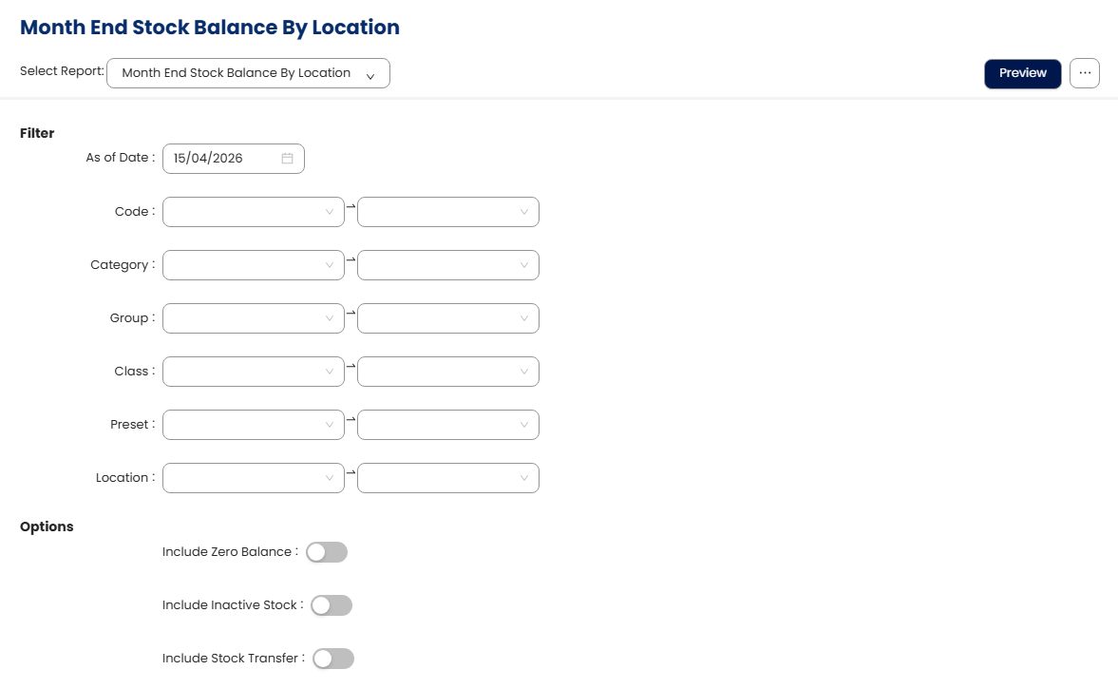The height and width of the screenshot is (689, 1118).
Task: Click the Preview button
Action: click(1022, 73)
